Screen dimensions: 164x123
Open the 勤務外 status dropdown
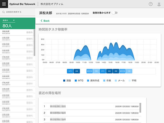click(9, 20)
